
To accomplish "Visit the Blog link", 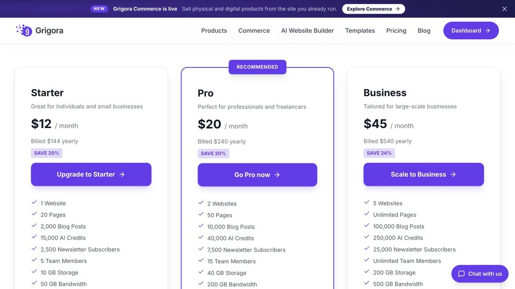I will coord(424,31).
